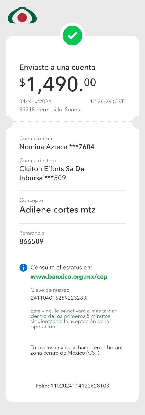Tap the 'Cuenta origen' label
145x415 pixels.
[37, 139]
